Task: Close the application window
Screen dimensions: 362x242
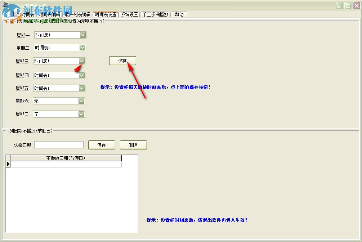Action: click(x=357, y=5)
